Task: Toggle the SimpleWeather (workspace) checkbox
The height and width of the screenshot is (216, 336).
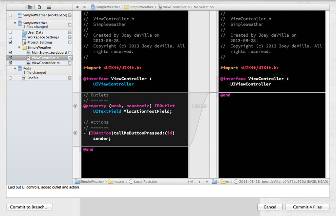Action: point(10,15)
